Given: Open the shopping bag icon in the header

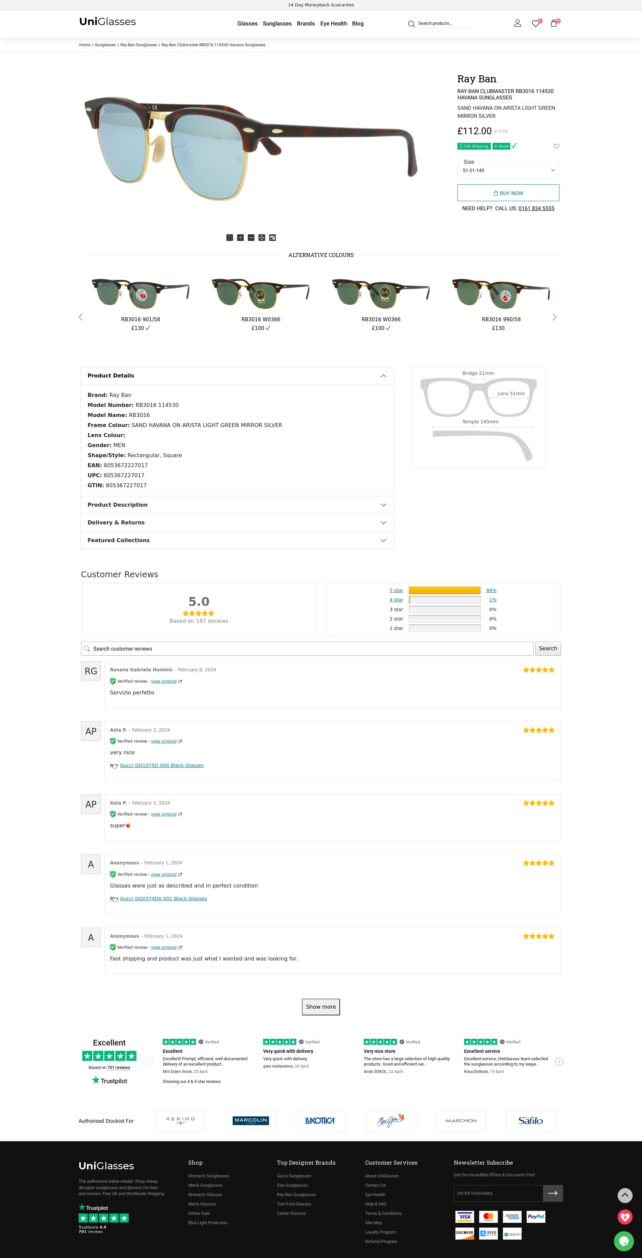Looking at the screenshot, I should pyautogui.click(x=554, y=23).
